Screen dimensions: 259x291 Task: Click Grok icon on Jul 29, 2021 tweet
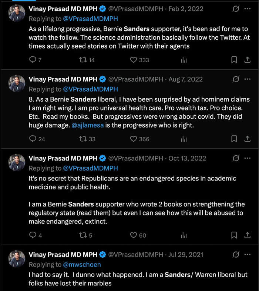click(235, 255)
